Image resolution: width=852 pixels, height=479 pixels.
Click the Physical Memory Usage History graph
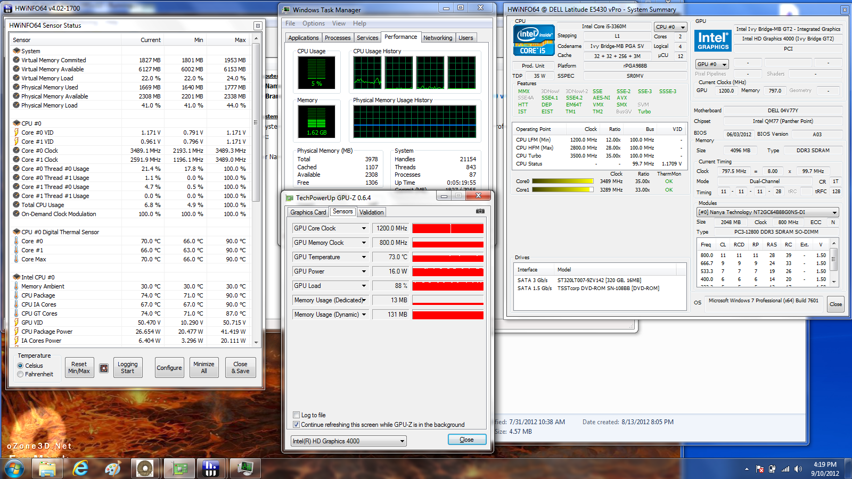click(x=414, y=122)
